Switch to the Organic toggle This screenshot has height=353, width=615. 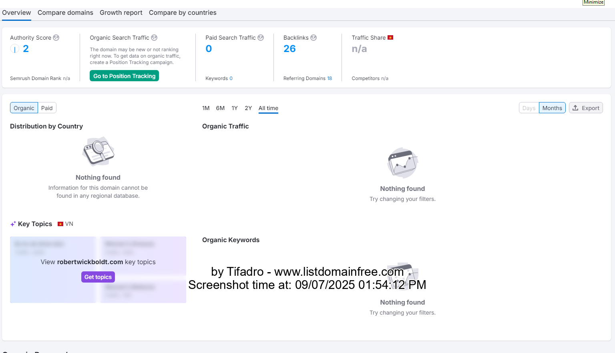pyautogui.click(x=24, y=108)
